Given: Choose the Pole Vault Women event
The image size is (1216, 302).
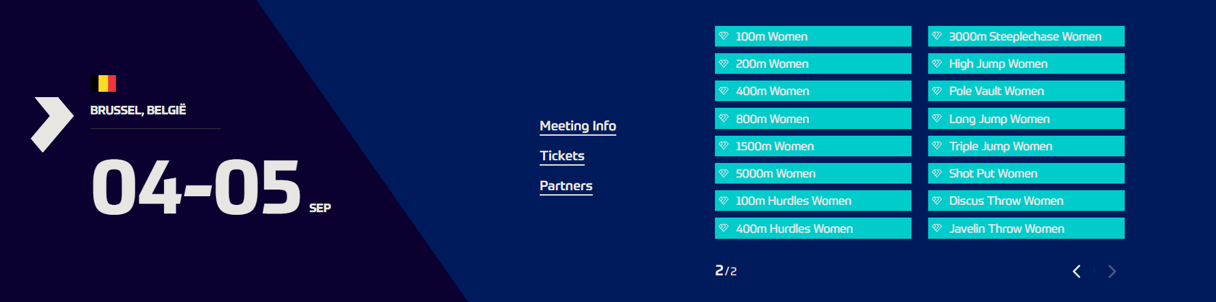Looking at the screenshot, I should tap(1026, 91).
